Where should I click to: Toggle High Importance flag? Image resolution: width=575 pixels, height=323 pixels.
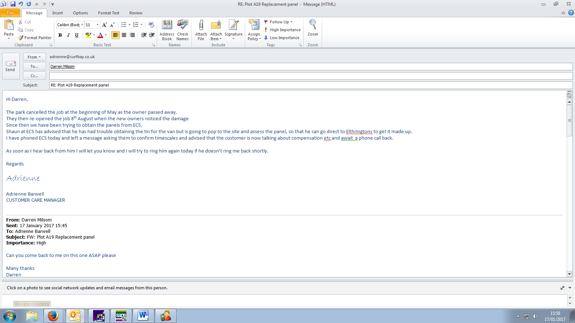click(x=282, y=30)
